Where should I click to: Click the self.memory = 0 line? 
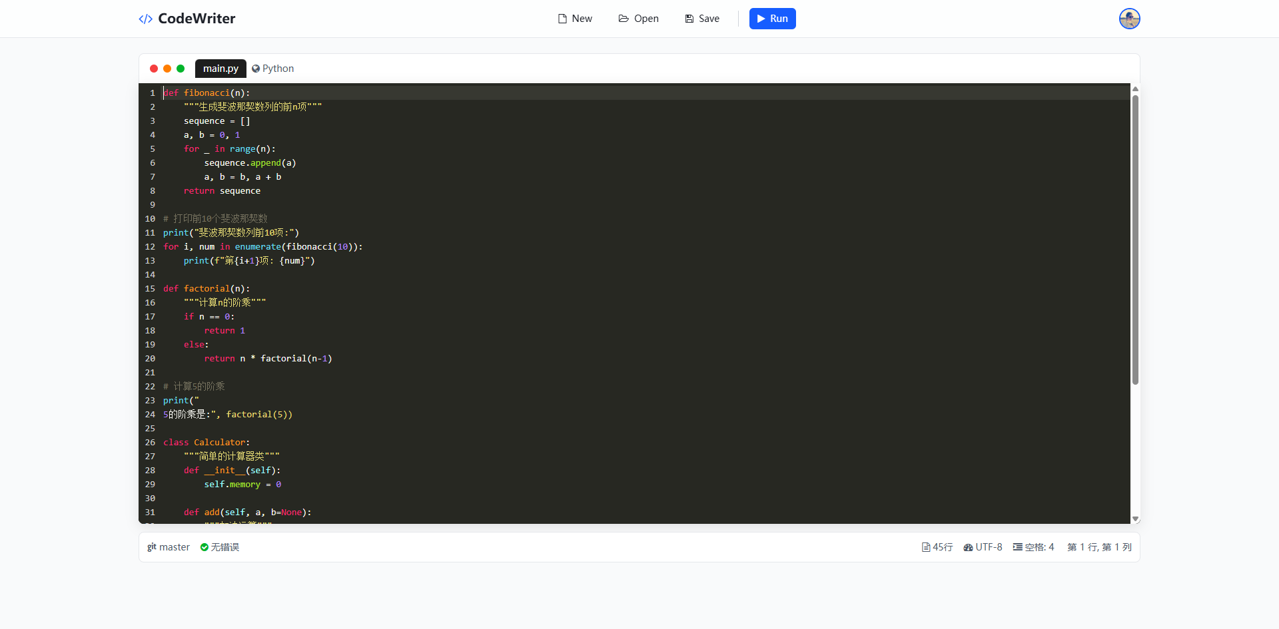click(242, 485)
